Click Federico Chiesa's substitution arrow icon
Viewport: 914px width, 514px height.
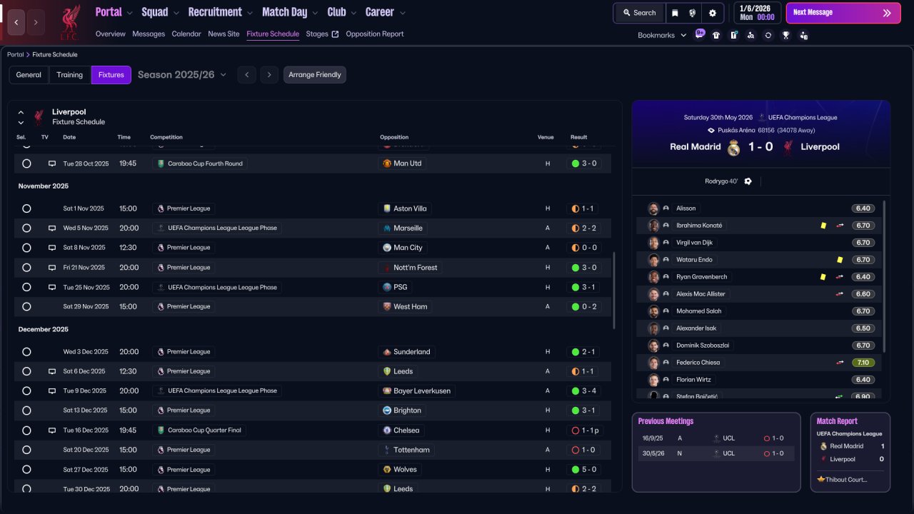click(x=840, y=363)
